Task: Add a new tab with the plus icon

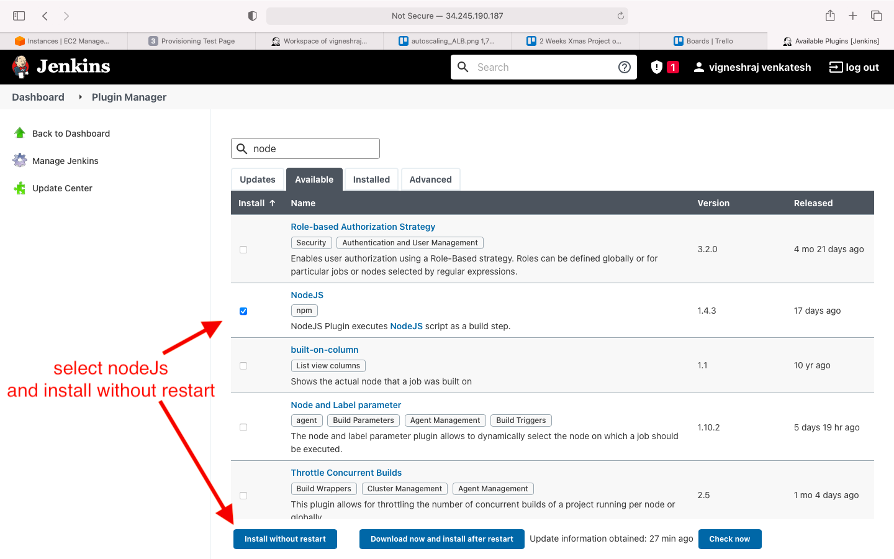Action: click(x=853, y=16)
